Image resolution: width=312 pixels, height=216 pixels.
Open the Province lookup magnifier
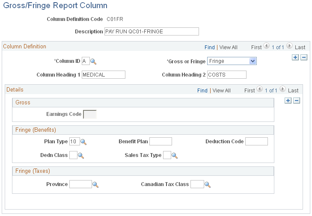pyautogui.click(x=95, y=185)
